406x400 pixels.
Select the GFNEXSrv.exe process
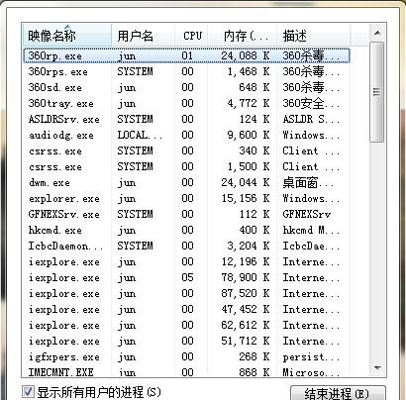click(186, 214)
